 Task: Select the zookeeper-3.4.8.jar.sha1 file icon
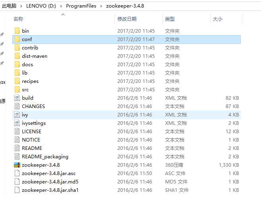17,190
